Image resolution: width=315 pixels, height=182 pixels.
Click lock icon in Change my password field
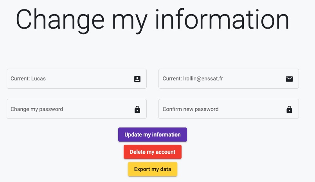pyautogui.click(x=137, y=109)
